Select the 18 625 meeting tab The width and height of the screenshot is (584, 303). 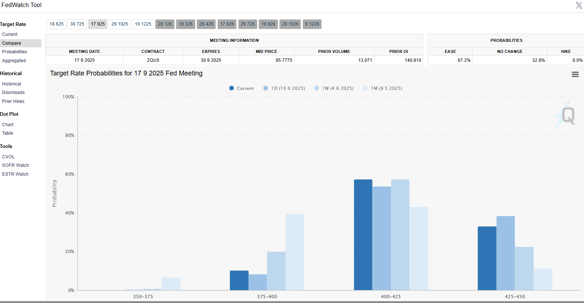click(57, 24)
